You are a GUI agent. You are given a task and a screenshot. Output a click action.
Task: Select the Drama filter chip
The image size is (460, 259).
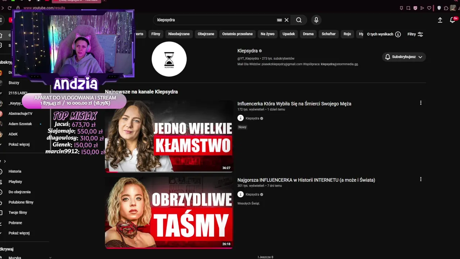(x=308, y=34)
